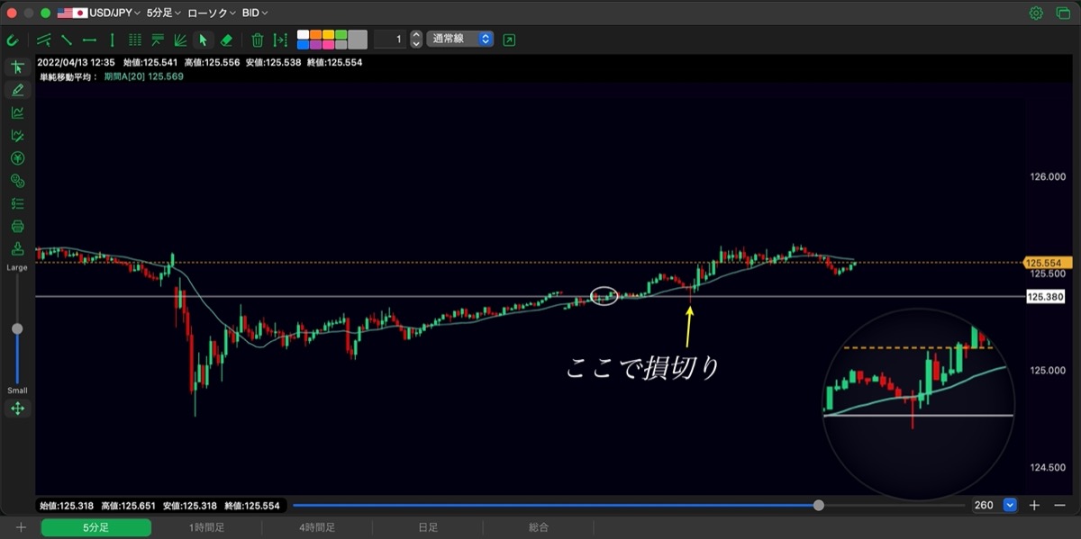Click the checklist icon in sidebar
Viewport: 1081px width, 539px height.
click(x=17, y=203)
